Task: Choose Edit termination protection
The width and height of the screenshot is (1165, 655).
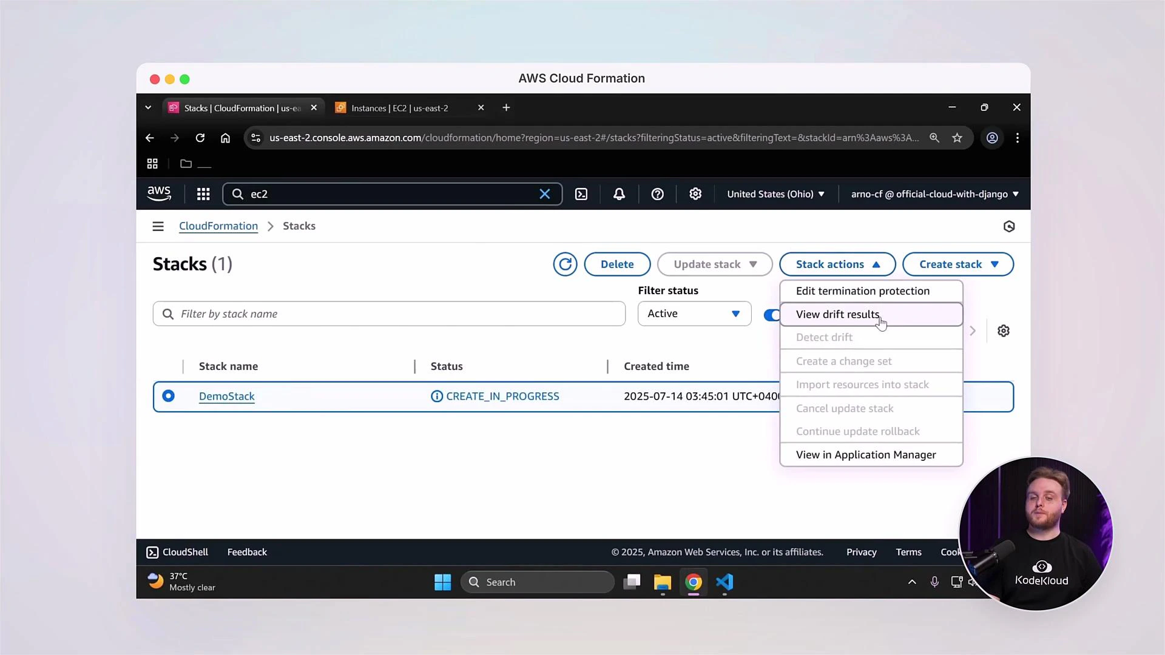Action: (871, 291)
